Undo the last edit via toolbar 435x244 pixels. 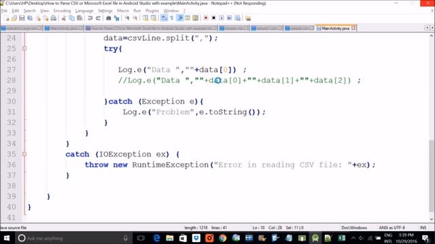[x=90, y=18]
